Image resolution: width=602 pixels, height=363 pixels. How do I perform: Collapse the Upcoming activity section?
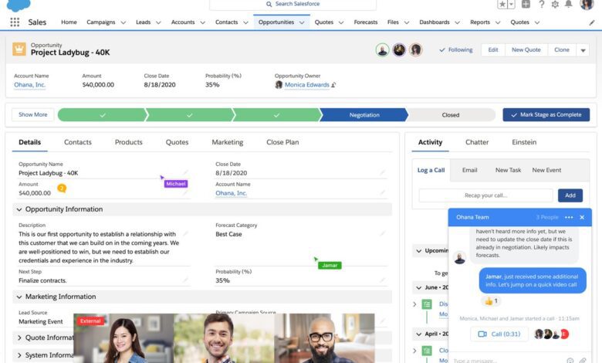tap(419, 251)
